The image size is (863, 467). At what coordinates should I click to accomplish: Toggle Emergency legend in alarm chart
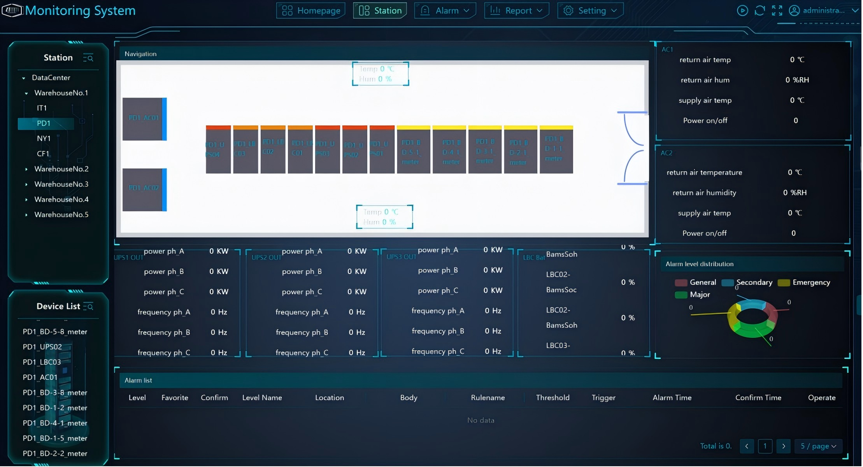pos(804,283)
